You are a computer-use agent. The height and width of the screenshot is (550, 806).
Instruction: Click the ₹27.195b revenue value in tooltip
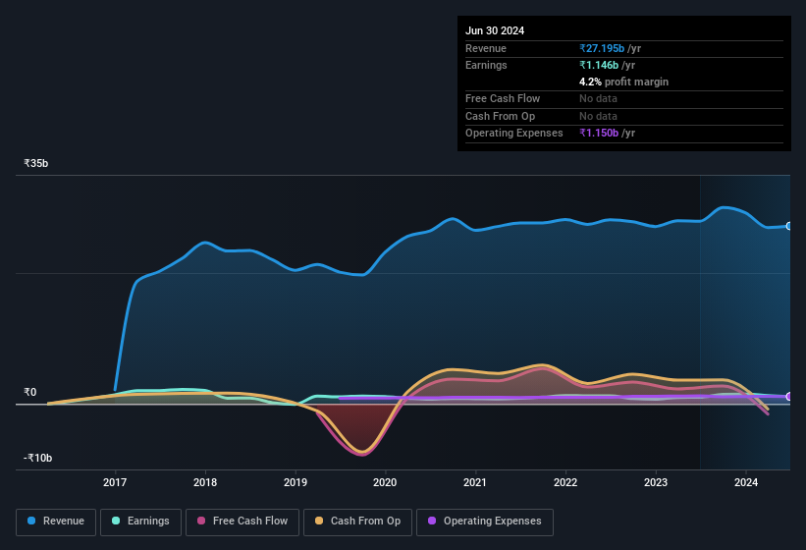pos(602,48)
